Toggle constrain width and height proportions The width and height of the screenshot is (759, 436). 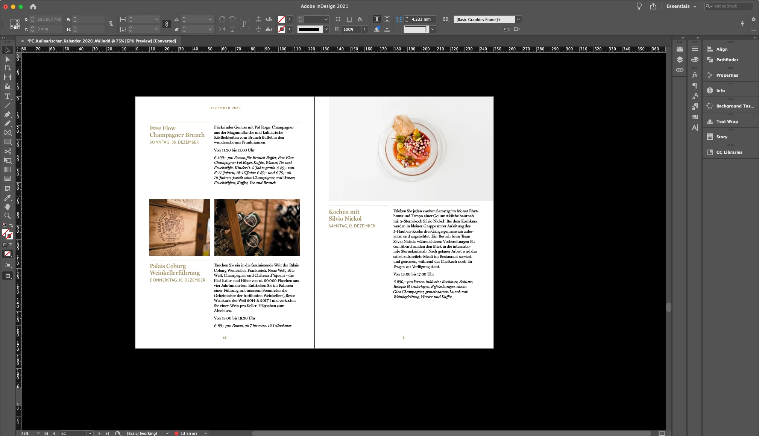coord(111,24)
